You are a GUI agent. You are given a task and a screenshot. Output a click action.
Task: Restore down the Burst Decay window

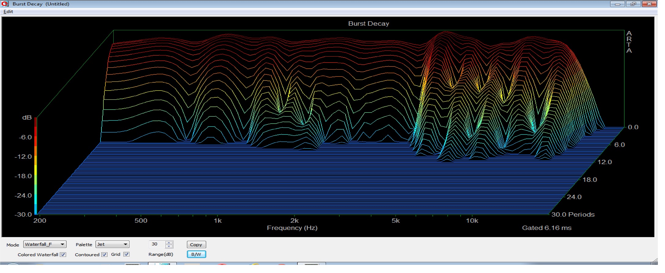pyautogui.click(x=633, y=4)
